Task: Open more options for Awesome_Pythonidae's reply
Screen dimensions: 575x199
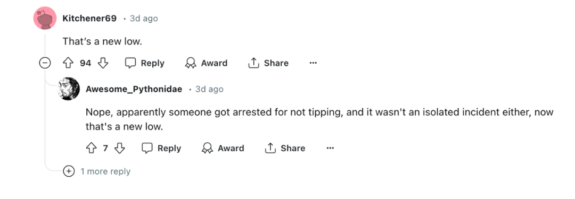Action: (x=330, y=148)
